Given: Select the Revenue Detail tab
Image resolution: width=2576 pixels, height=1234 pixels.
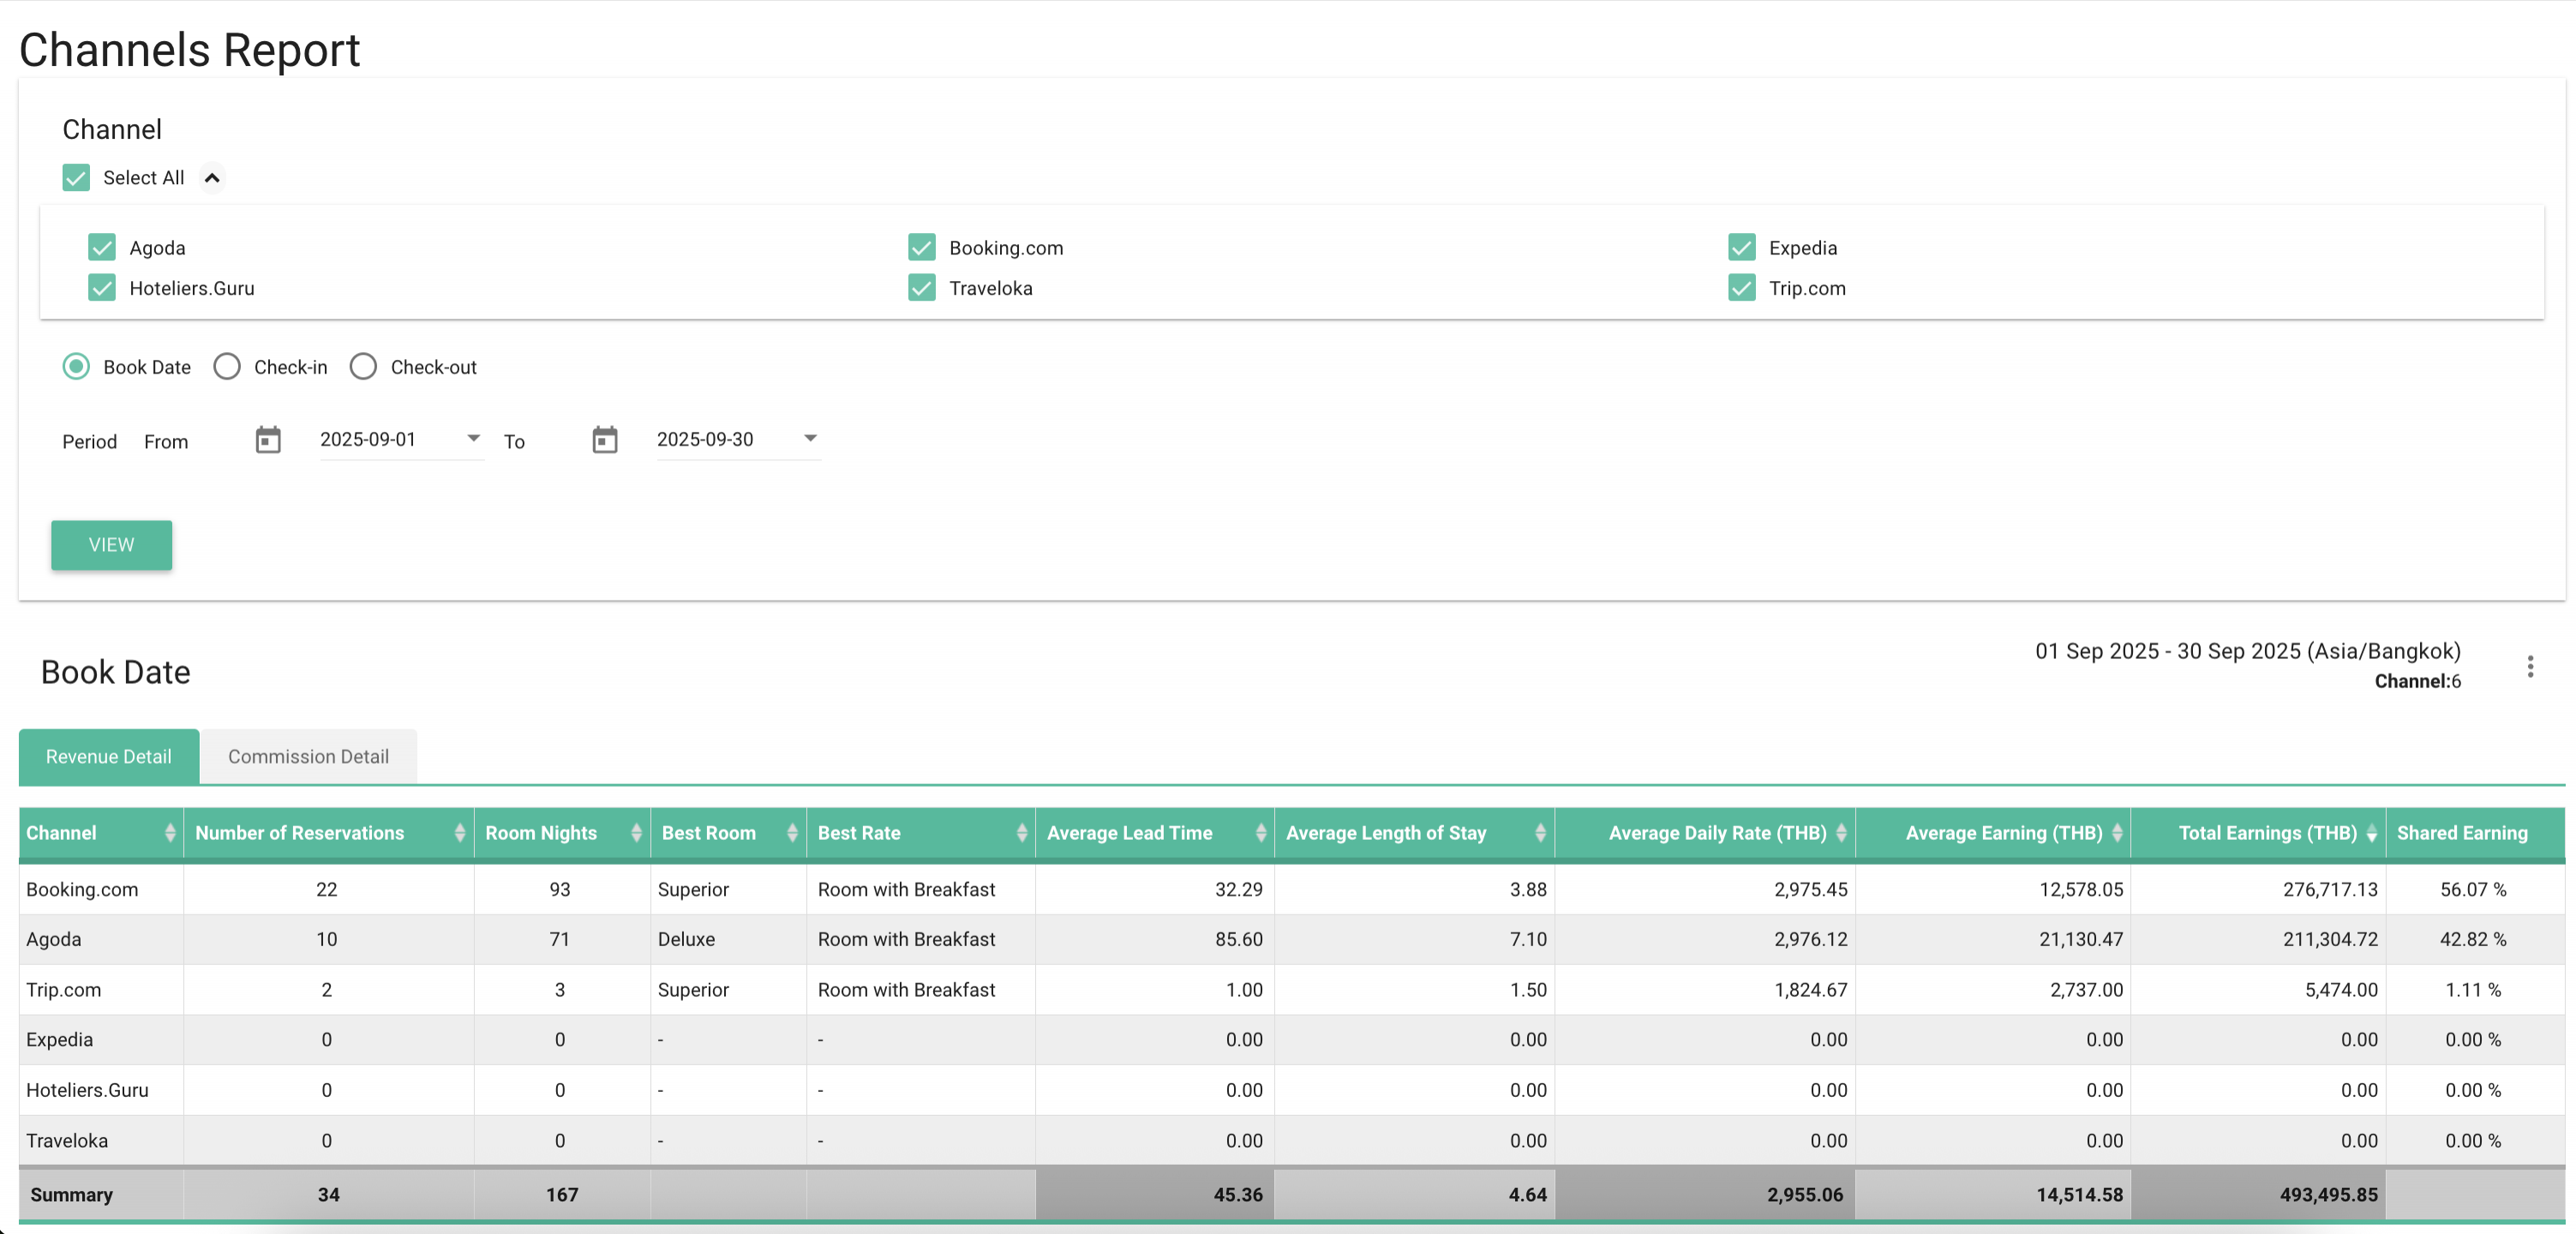Looking at the screenshot, I should 109,757.
